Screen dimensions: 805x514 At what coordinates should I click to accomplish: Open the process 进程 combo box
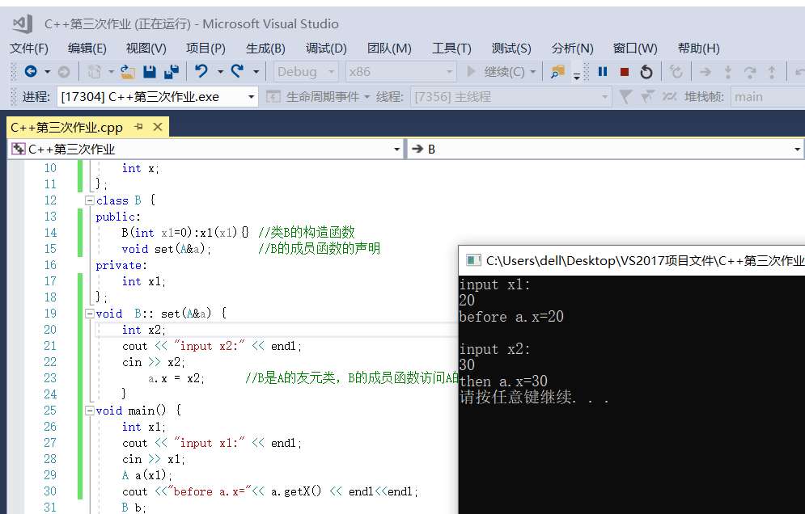157,96
